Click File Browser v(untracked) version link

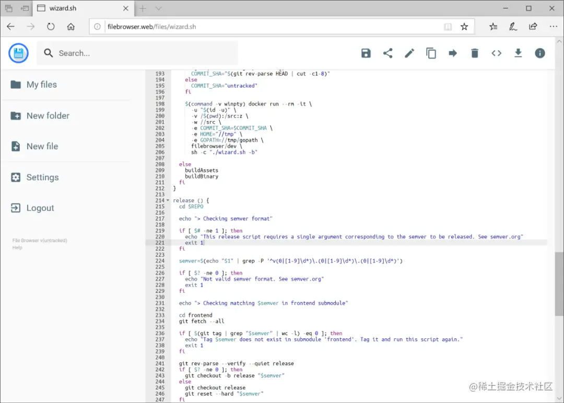(40, 241)
